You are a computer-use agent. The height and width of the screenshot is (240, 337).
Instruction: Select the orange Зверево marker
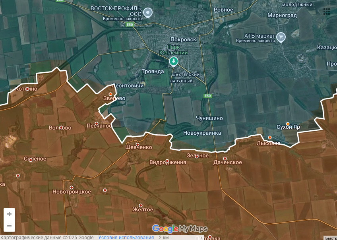[110, 94]
